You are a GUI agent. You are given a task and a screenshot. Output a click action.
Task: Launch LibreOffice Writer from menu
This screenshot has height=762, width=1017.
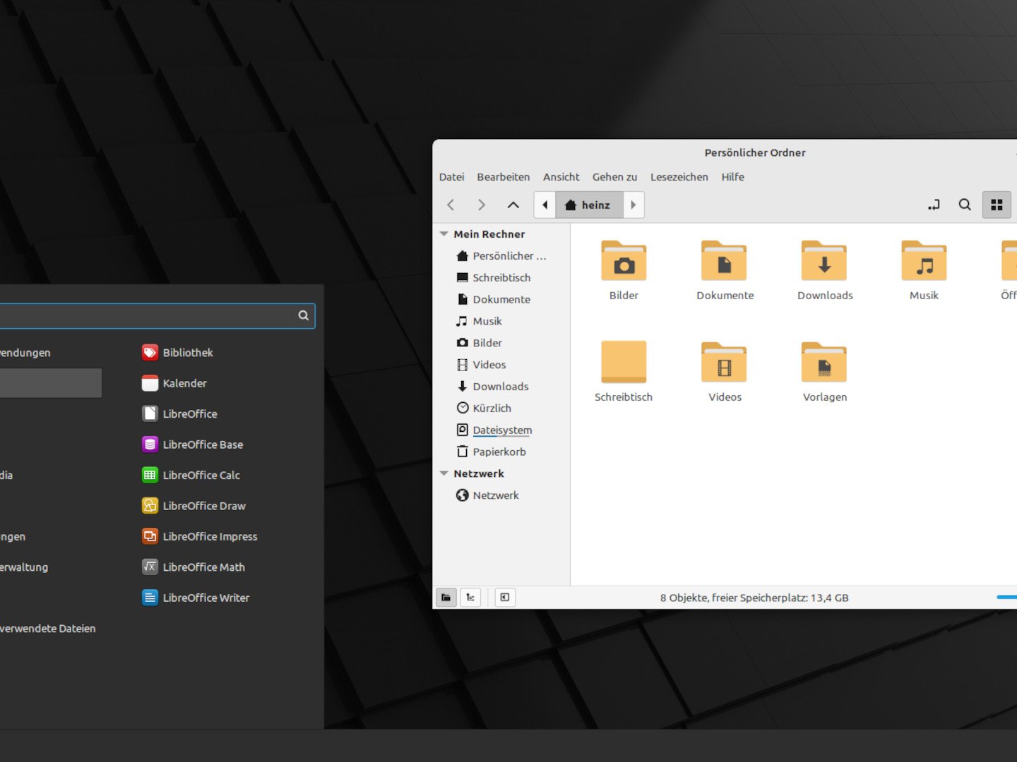(x=206, y=598)
